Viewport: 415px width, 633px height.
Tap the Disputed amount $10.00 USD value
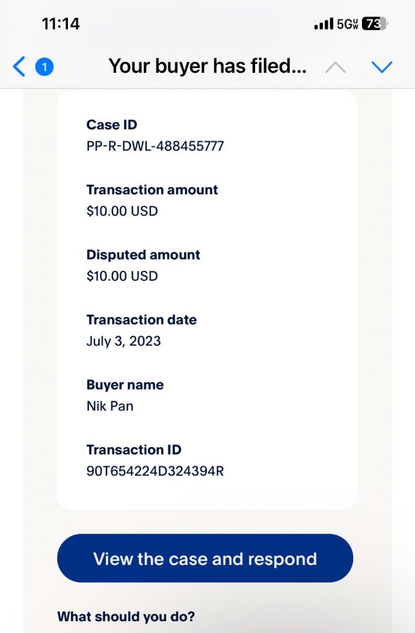tap(122, 276)
